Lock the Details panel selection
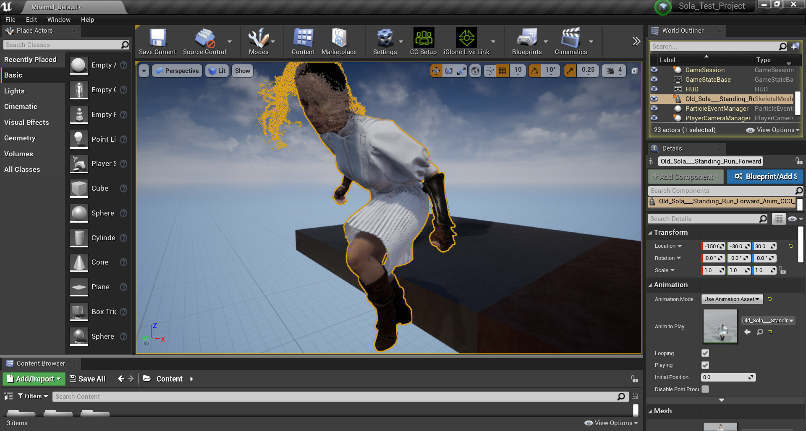Image resolution: width=806 pixels, height=431 pixels. click(798, 161)
